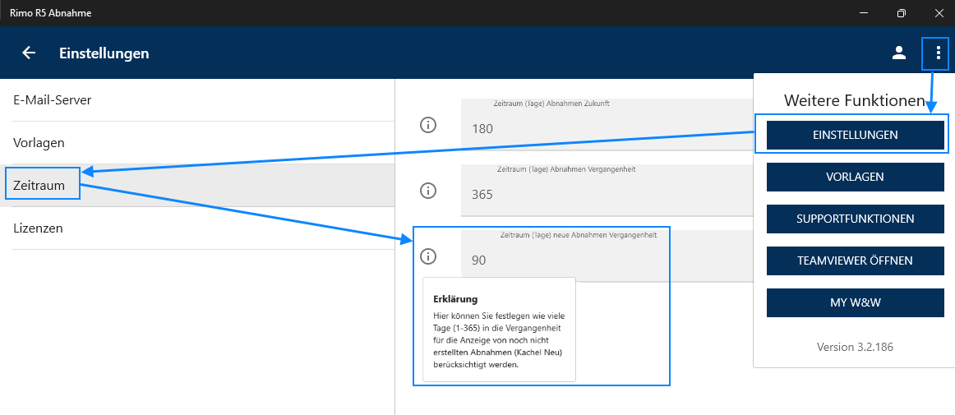Show info for Abnahmen Zukunft period
The height and width of the screenshot is (415, 955).
pyautogui.click(x=428, y=126)
